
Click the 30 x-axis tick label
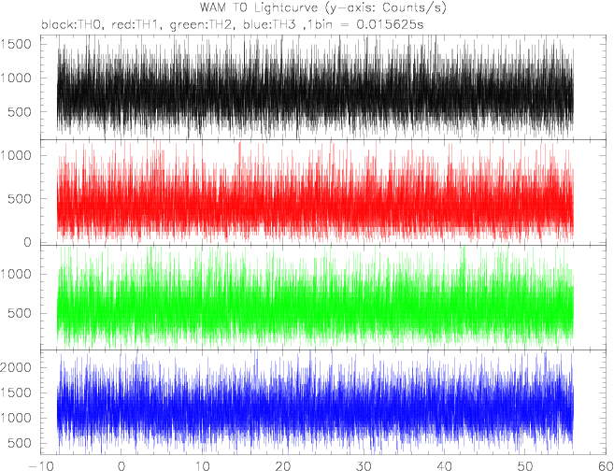pyautogui.click(x=364, y=466)
